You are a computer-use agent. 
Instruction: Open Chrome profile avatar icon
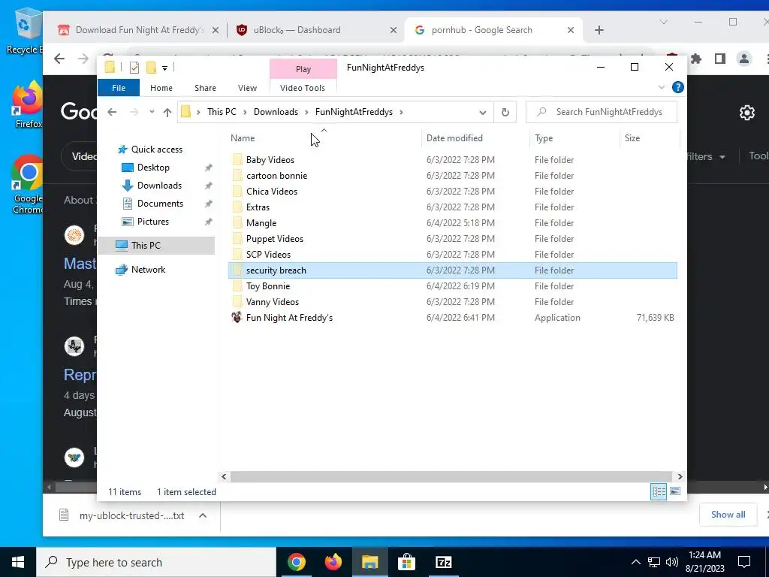point(744,59)
